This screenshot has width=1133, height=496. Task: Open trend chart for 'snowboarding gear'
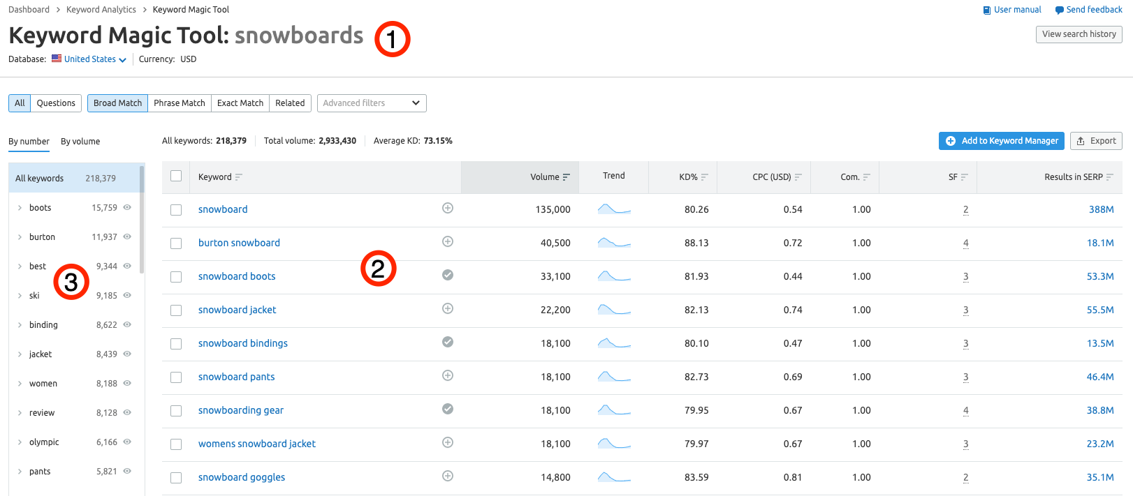(x=614, y=409)
